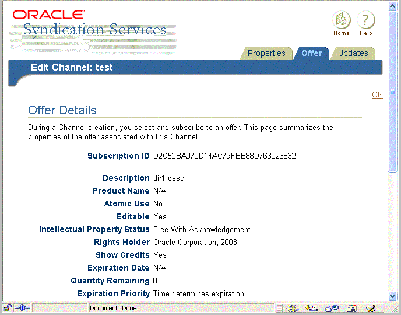This screenshot has width=401, height=315.
Task: Click the Atomic Use value No
Action: pos(158,204)
